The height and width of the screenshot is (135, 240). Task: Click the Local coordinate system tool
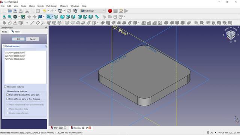point(43,23)
